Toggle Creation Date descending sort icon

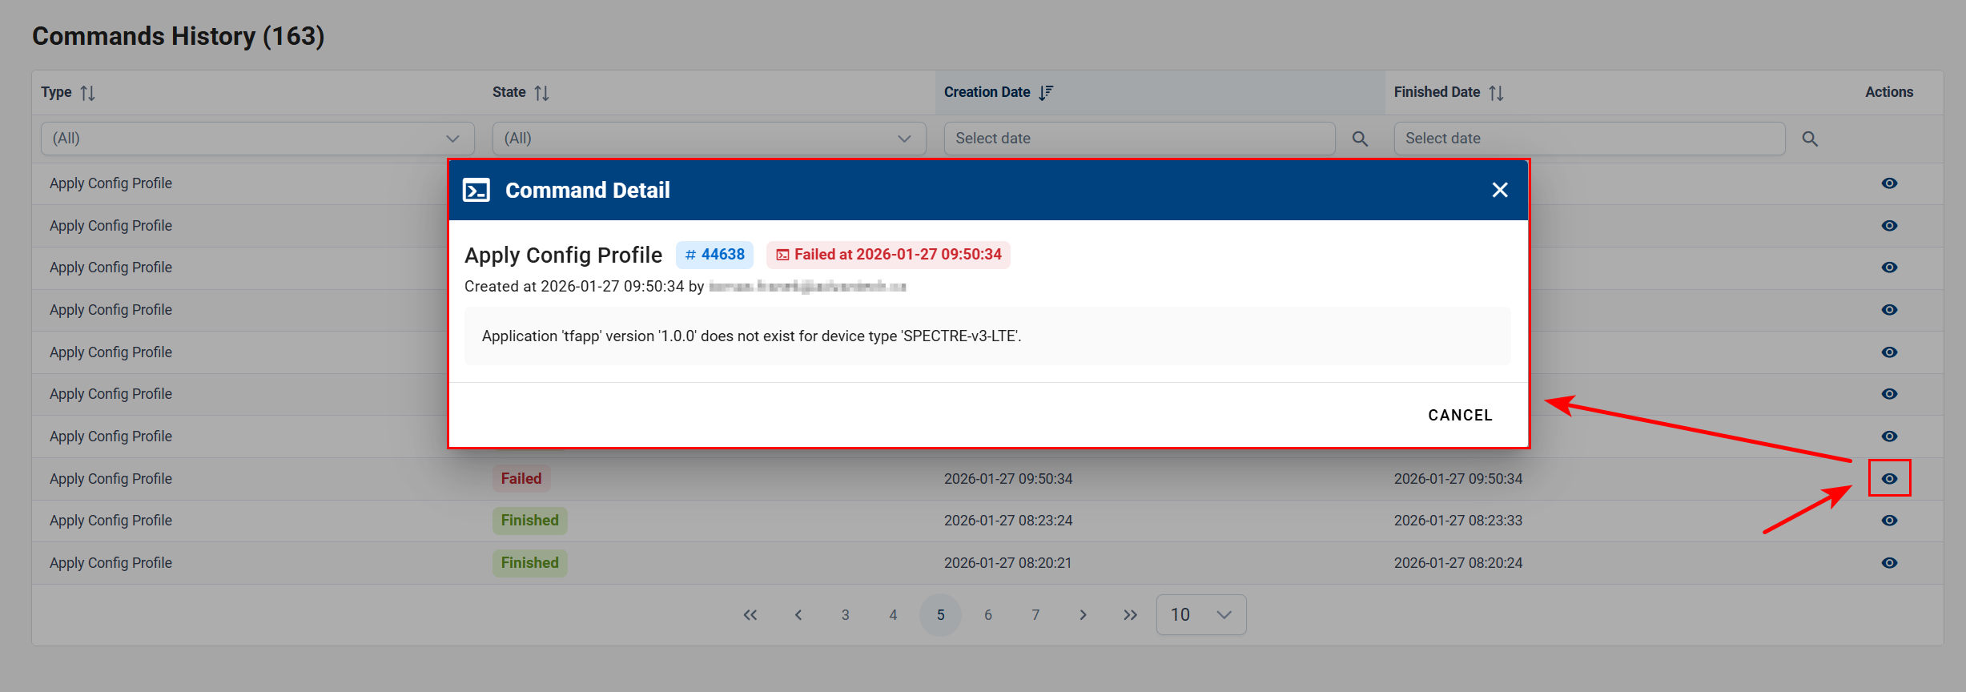[1045, 93]
